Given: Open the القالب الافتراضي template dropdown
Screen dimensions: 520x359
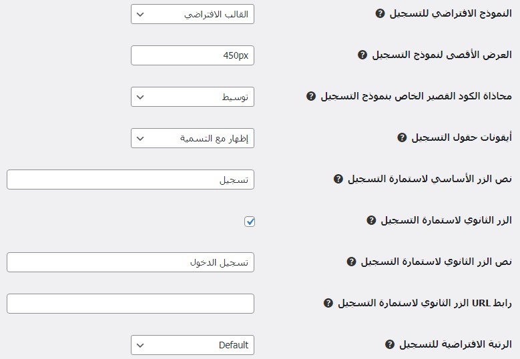Looking at the screenshot, I should (x=192, y=14).
